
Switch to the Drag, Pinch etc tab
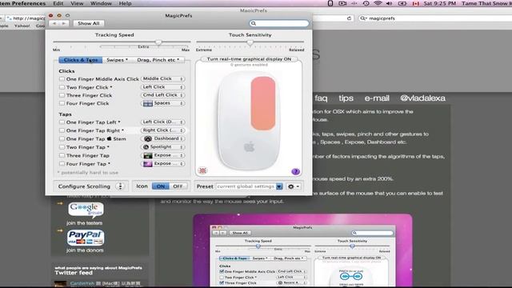158,60
